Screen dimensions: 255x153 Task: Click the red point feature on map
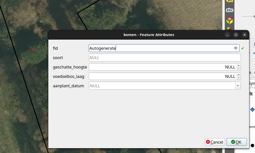click(x=32, y=49)
